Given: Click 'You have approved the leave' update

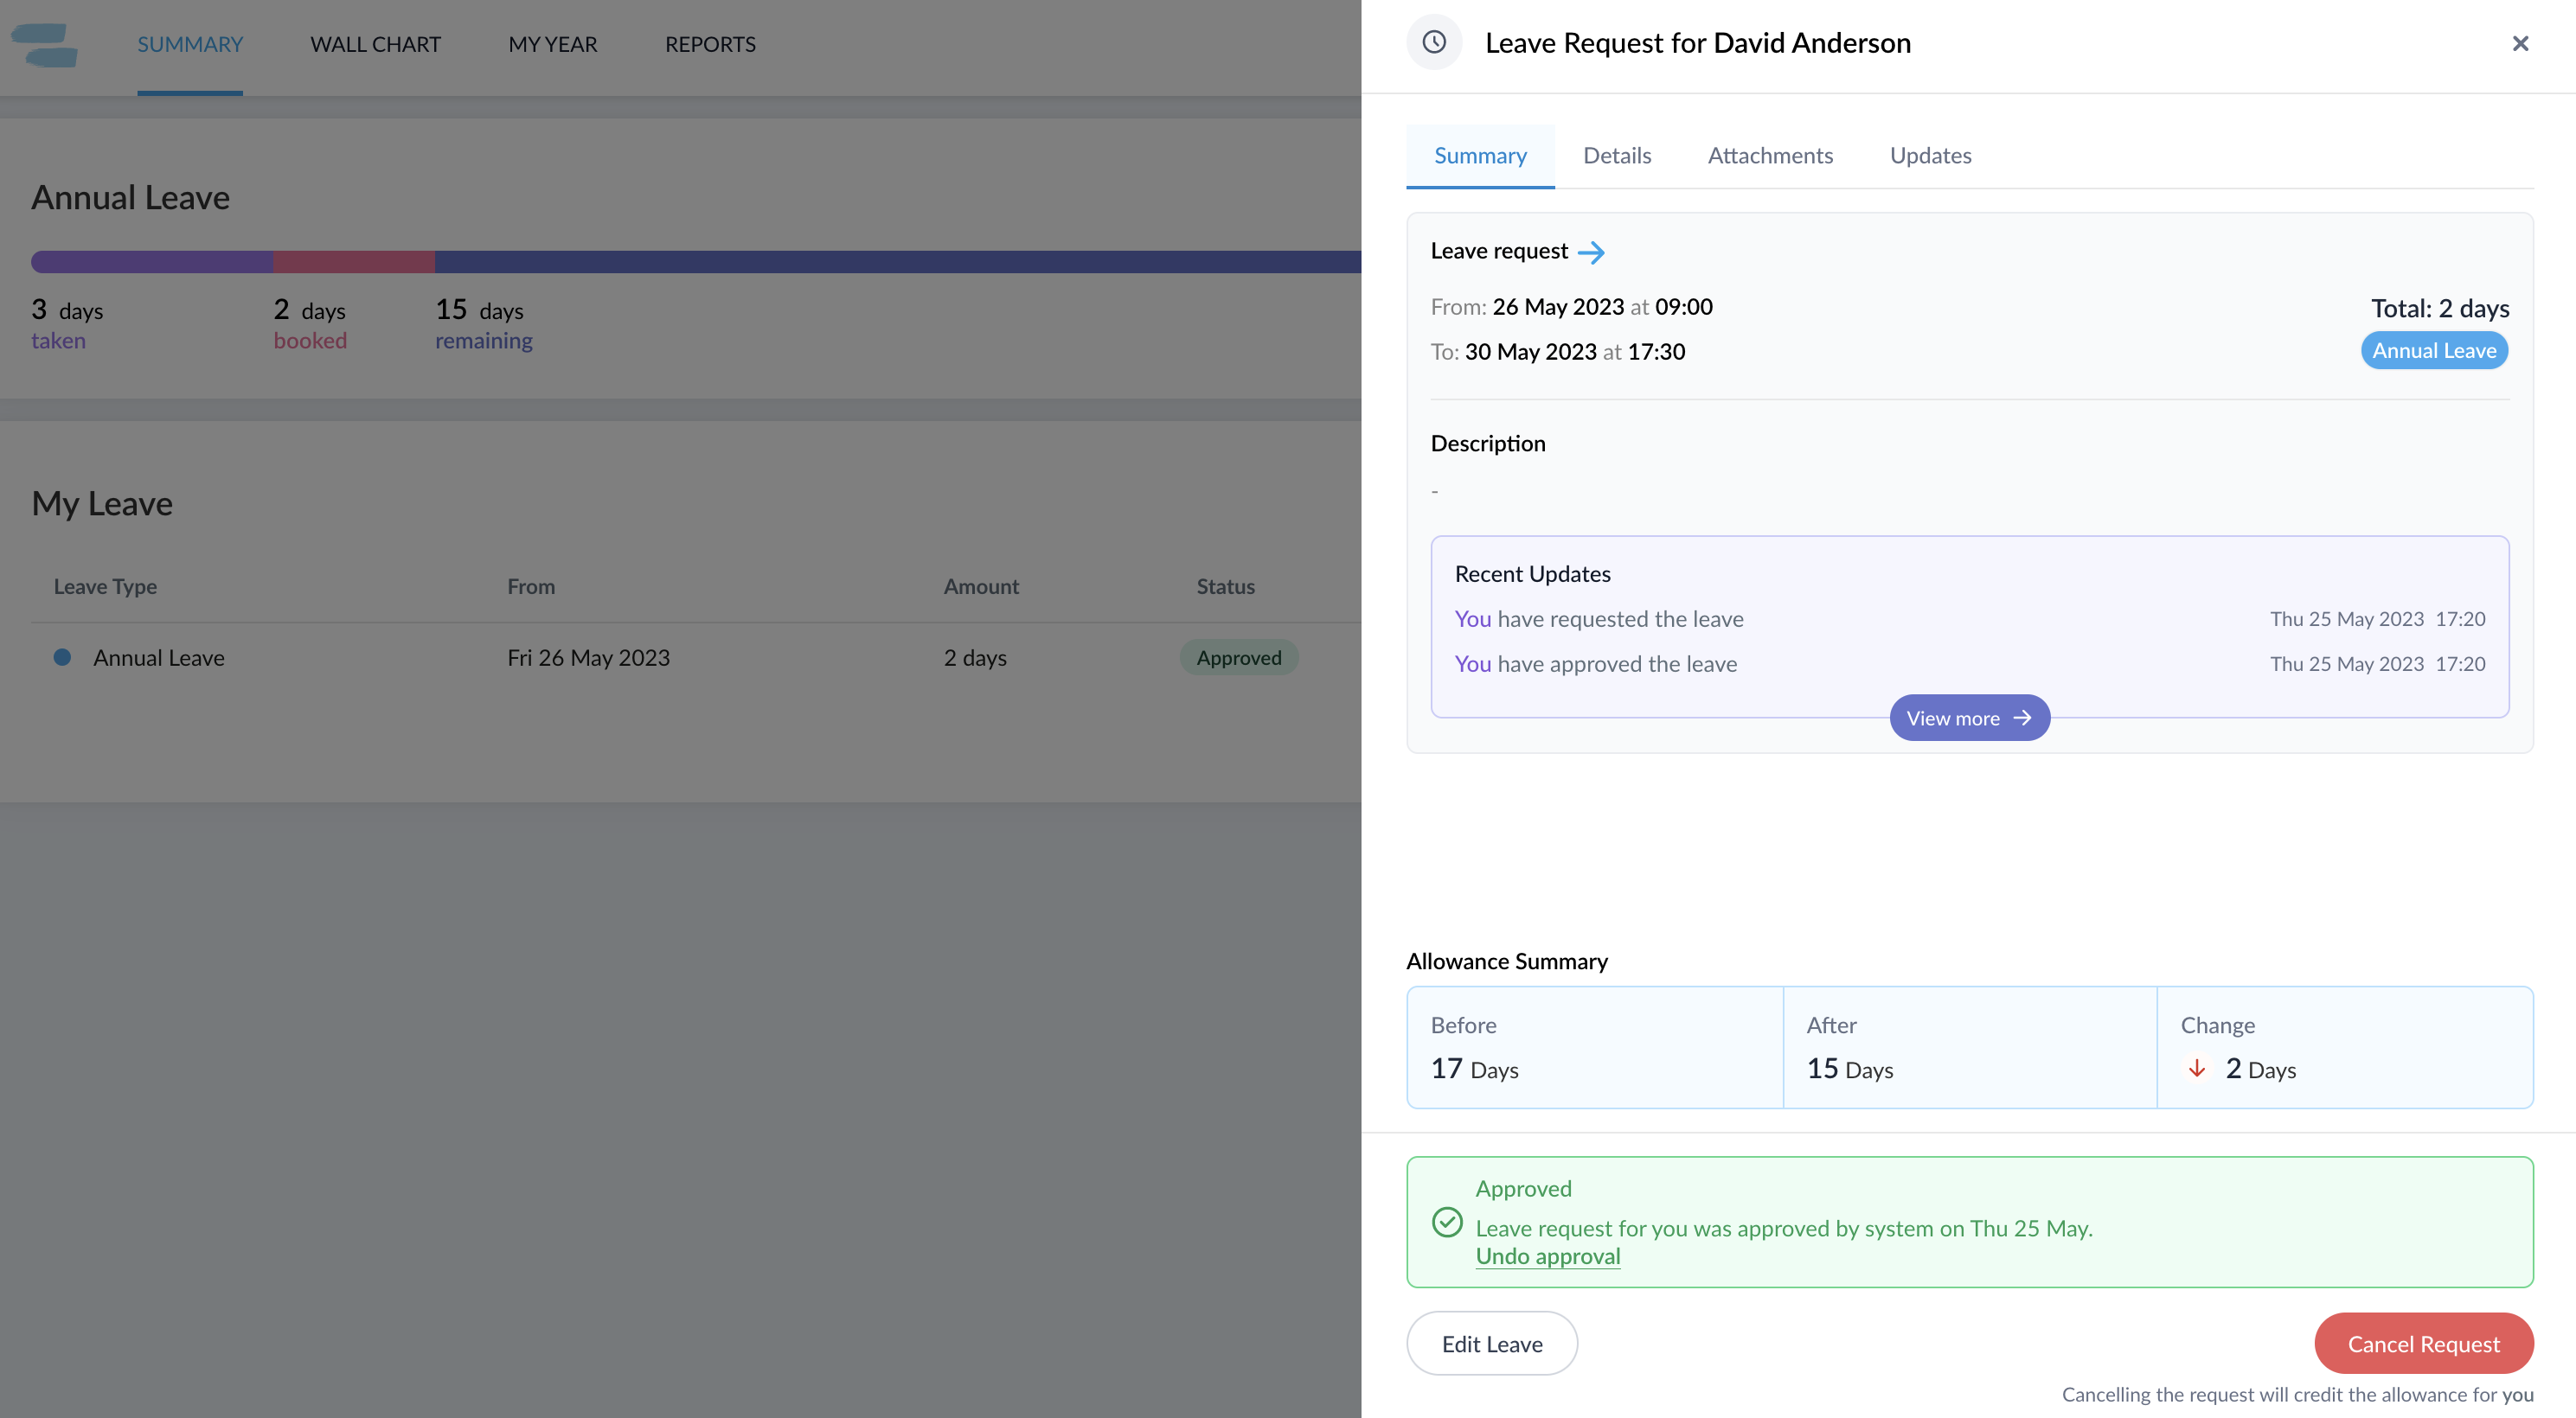Looking at the screenshot, I should (1596, 663).
